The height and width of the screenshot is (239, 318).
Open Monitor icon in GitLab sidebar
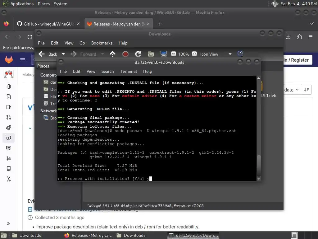coord(8,148)
